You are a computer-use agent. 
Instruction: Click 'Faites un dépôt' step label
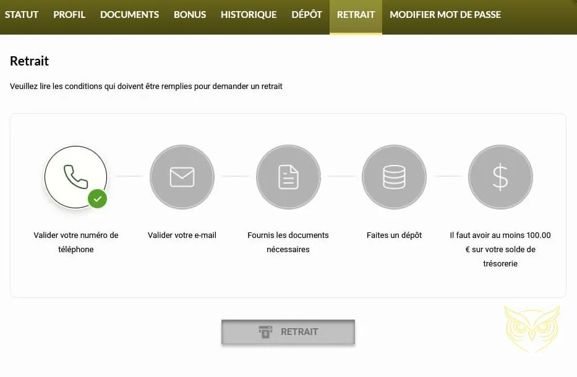pyautogui.click(x=394, y=235)
